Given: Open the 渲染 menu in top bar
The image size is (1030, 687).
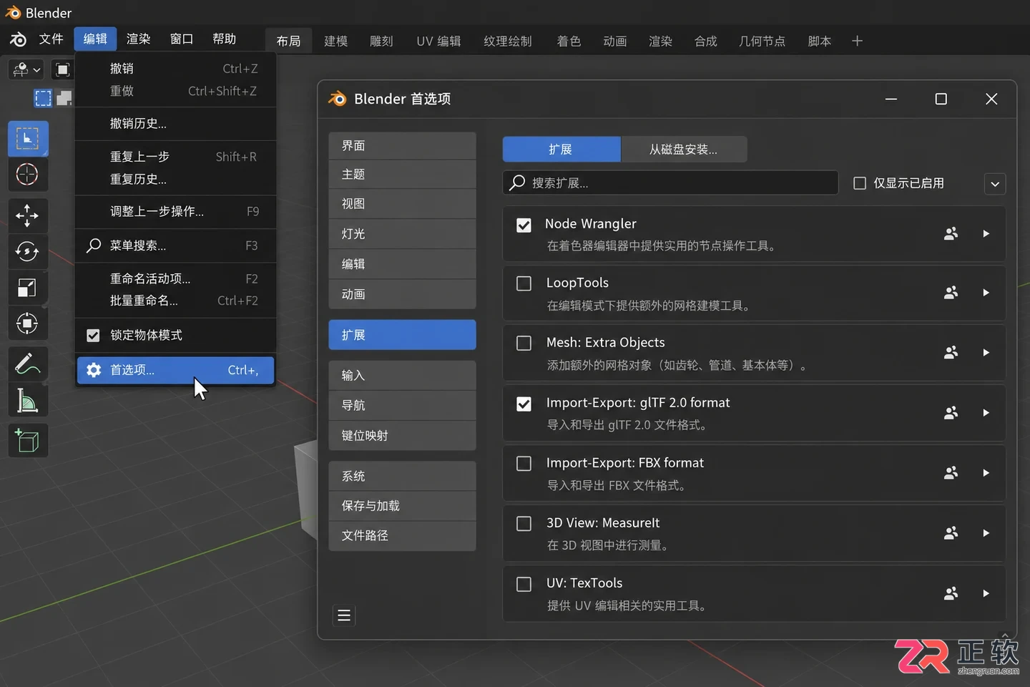Looking at the screenshot, I should click(138, 39).
